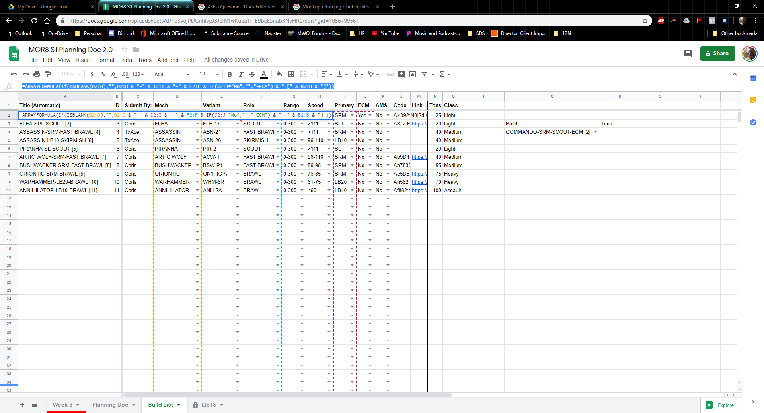Open the 123 number format dropdown

coord(138,74)
